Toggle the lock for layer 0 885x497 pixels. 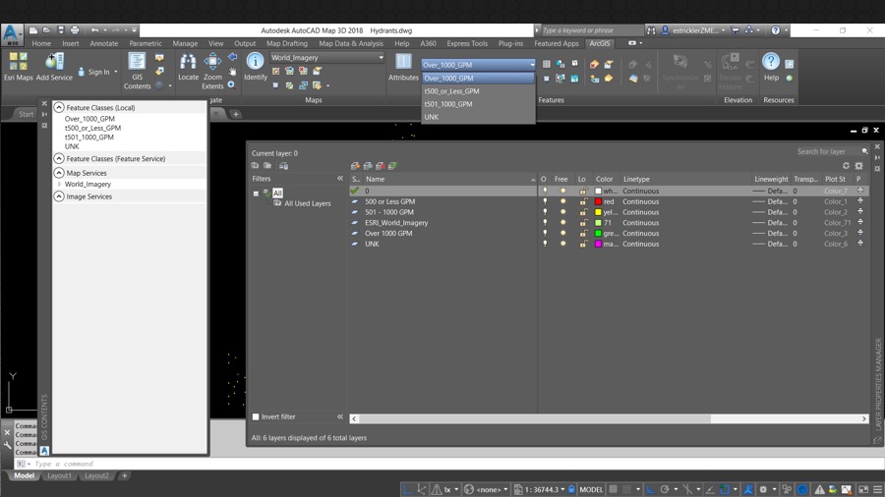583,191
